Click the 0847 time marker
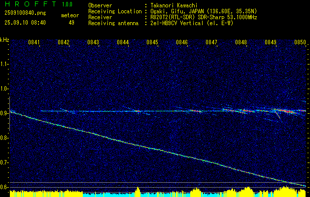The height and width of the screenshot is (197, 310). pos(211,42)
